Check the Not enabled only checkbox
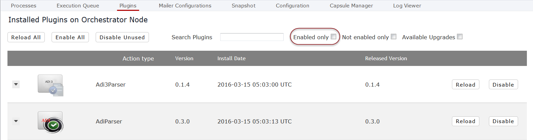 [394, 37]
